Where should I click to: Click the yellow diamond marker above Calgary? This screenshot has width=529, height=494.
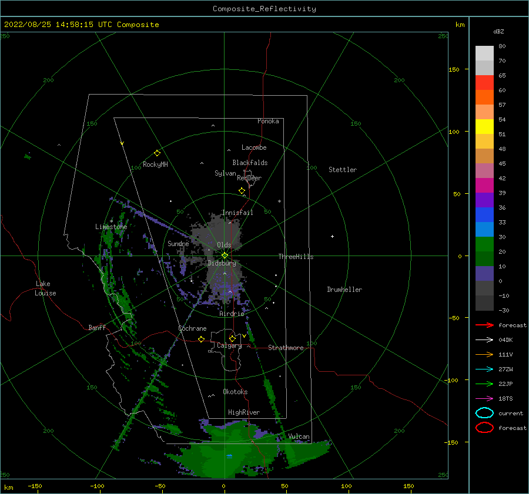click(232, 338)
